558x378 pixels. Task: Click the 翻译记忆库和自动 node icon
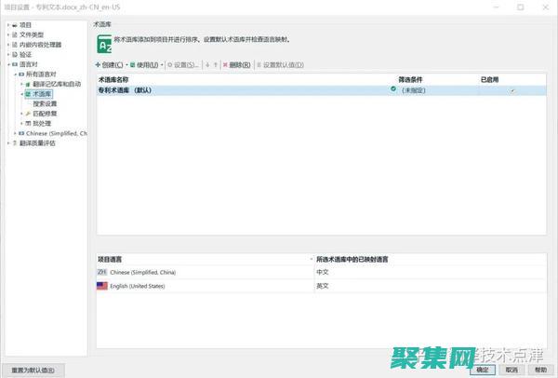[x=28, y=85]
